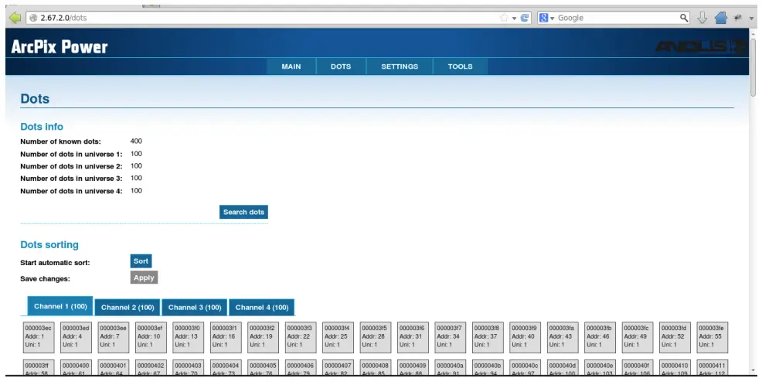Image resolution: width=762 pixels, height=385 pixels.
Task: Select dot 00000400 in second row
Action: tap(76, 367)
